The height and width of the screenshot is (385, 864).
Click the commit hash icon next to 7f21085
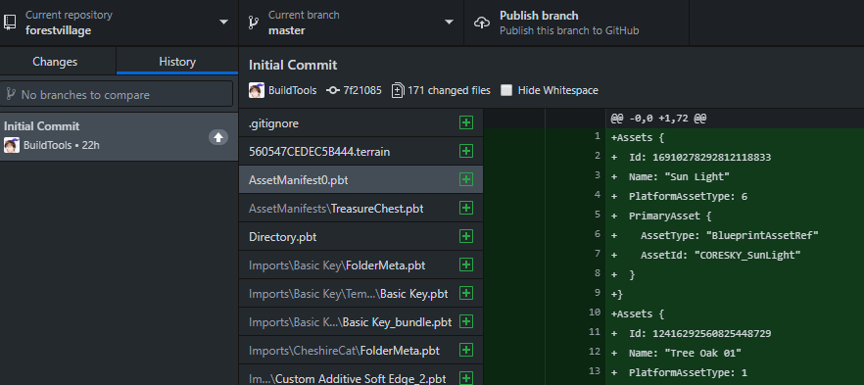click(332, 90)
